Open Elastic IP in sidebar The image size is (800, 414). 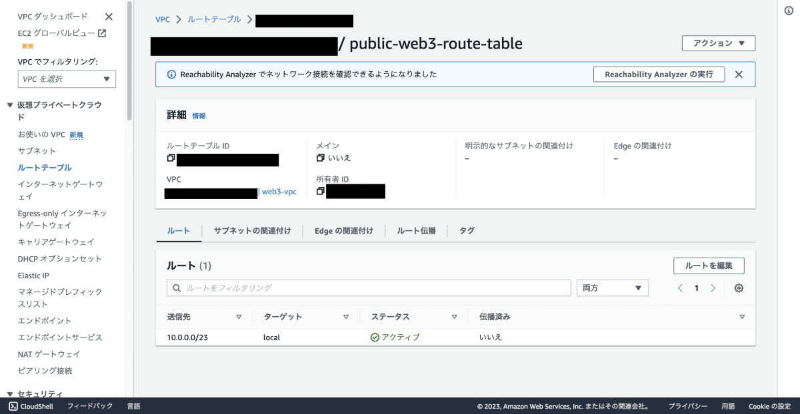(x=33, y=276)
